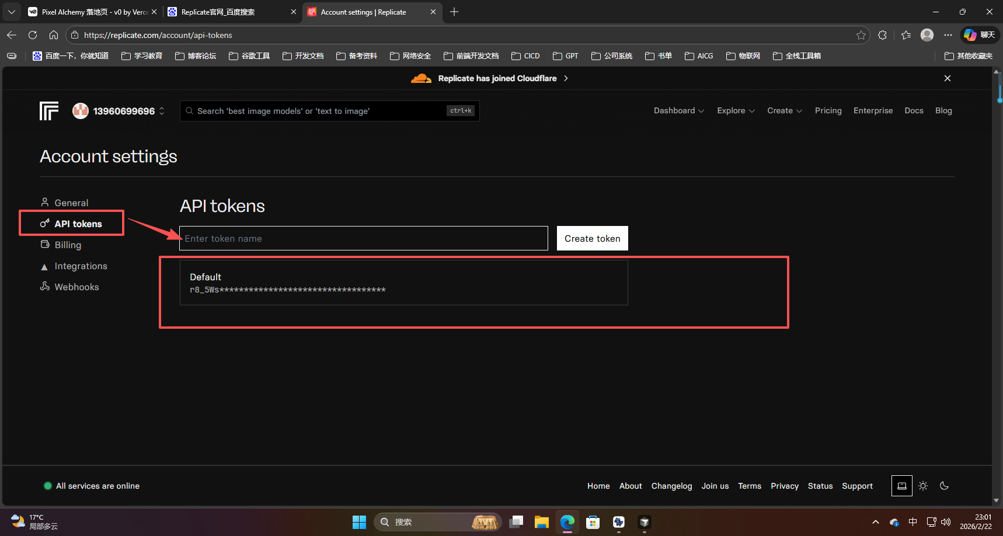Focus the model search box

(329, 110)
